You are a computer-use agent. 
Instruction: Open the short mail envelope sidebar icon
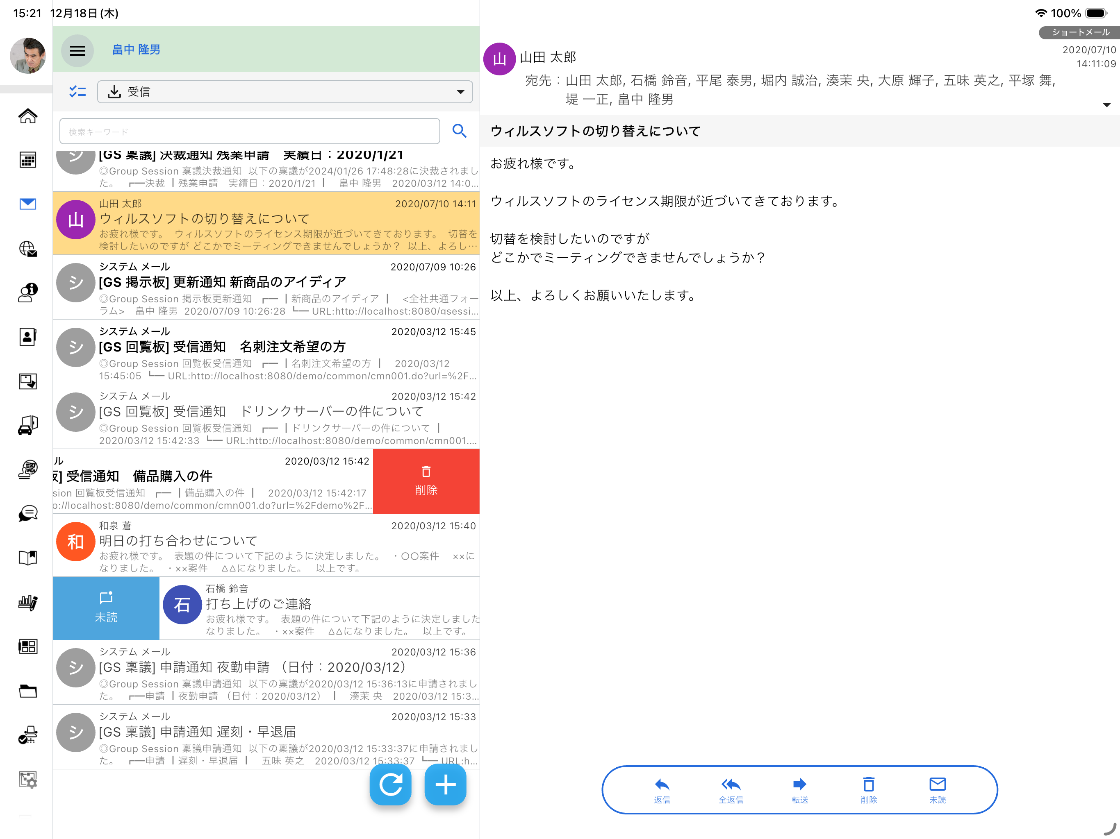(x=28, y=204)
